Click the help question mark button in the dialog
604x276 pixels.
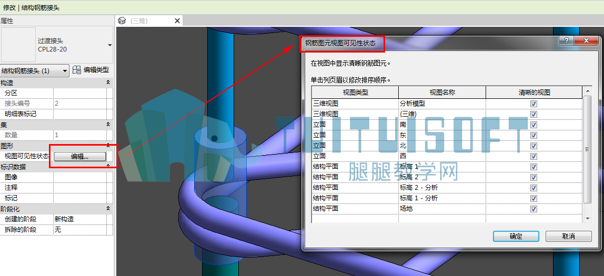566,41
